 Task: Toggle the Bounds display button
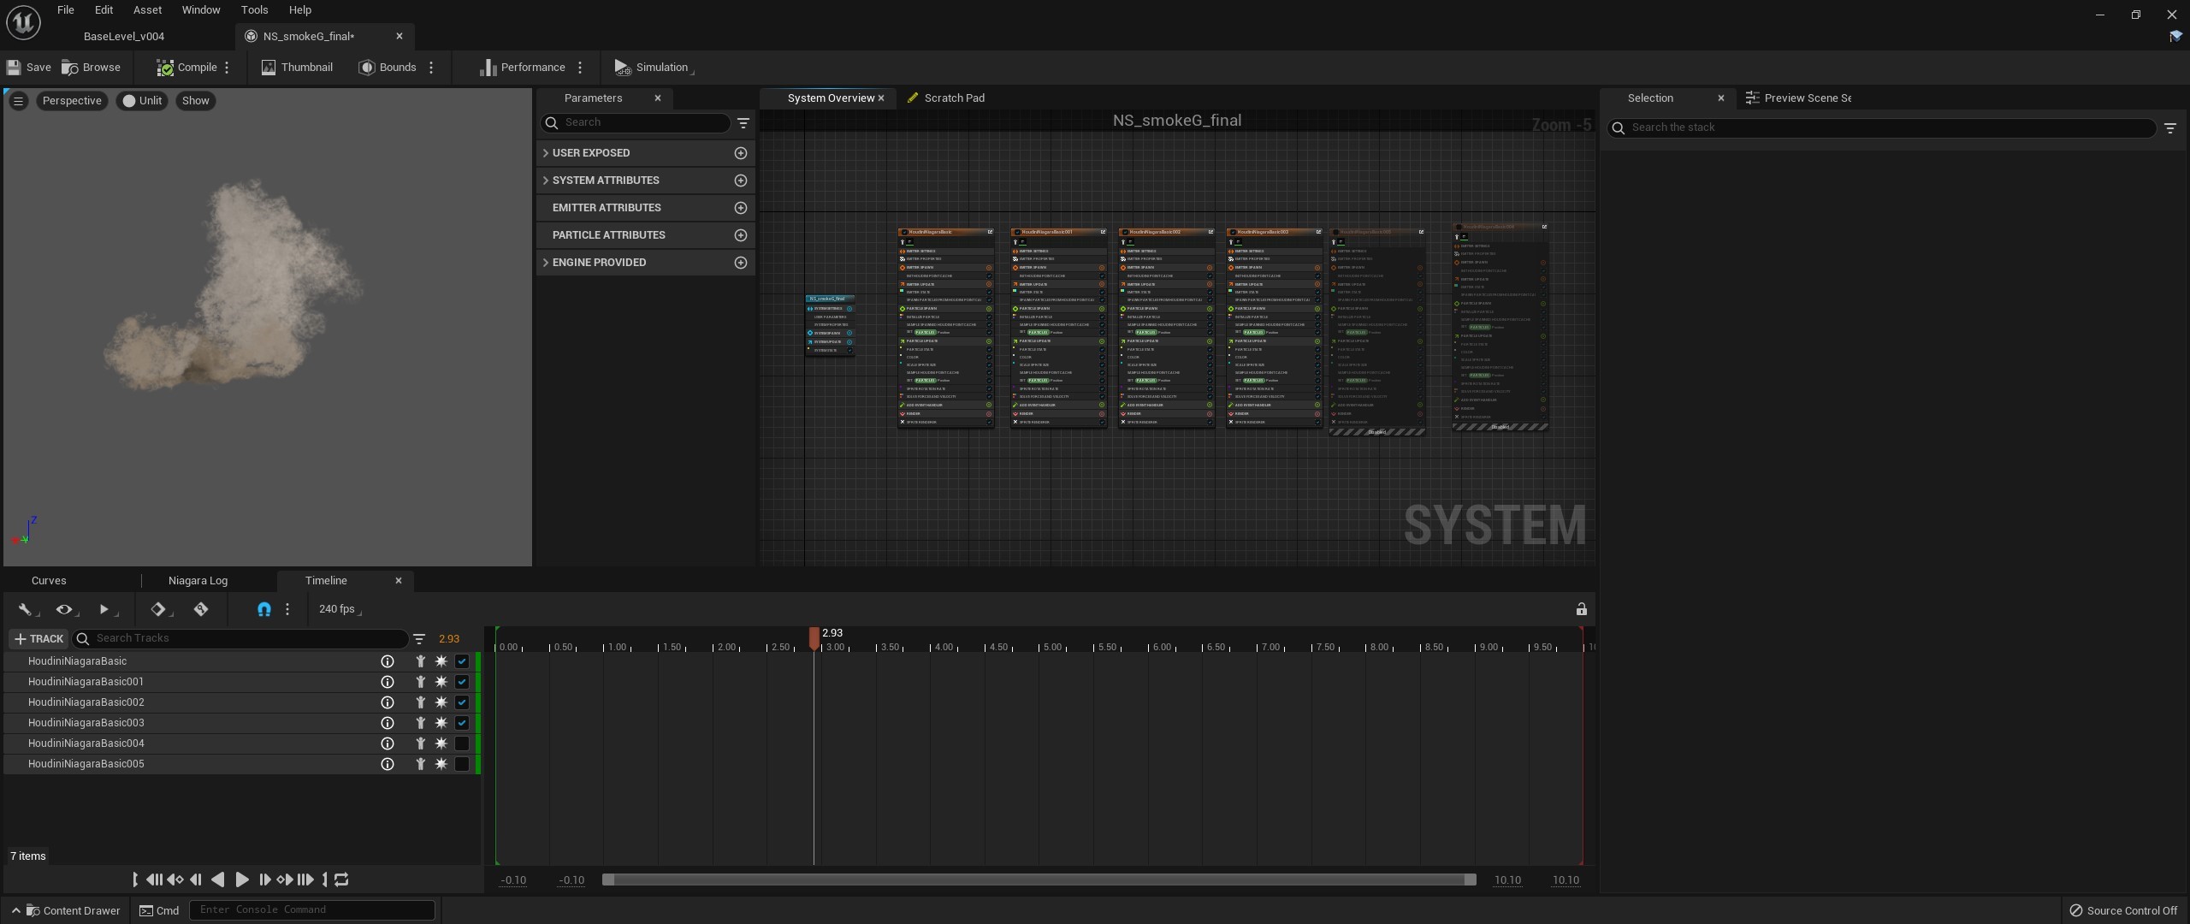tap(388, 68)
